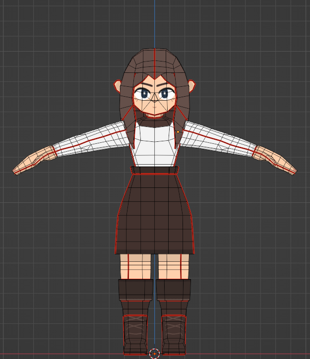Click the dark collar below the chin
The height and width of the screenshot is (359, 310).
pos(155,122)
